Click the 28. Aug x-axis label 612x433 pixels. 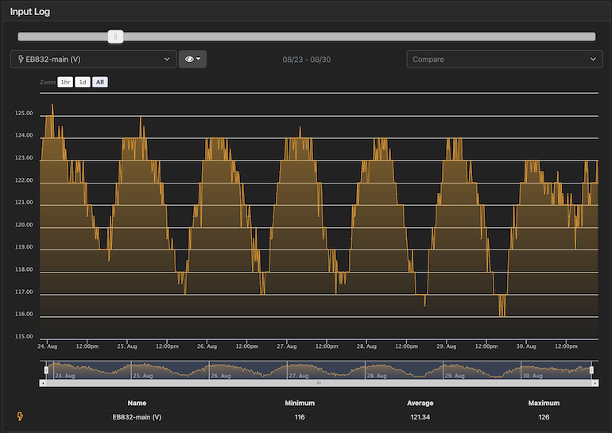click(366, 346)
